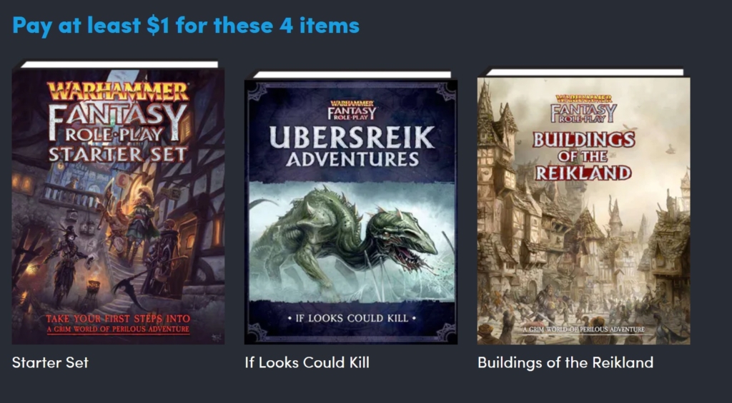Click the "Starter Set" text on the cover art

[118, 154]
